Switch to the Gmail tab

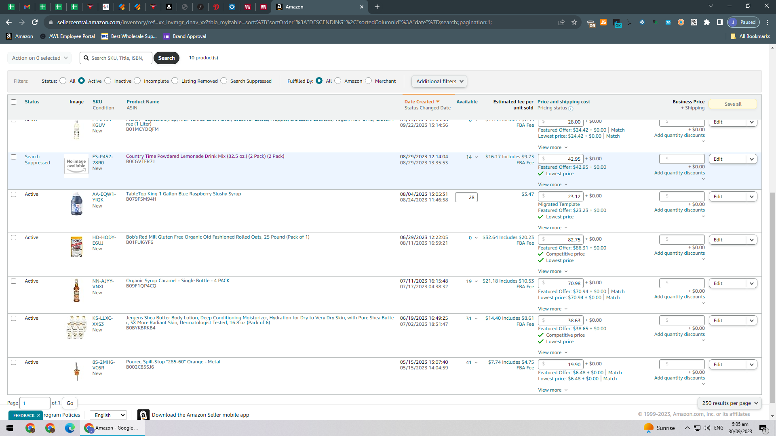click(x=27, y=7)
